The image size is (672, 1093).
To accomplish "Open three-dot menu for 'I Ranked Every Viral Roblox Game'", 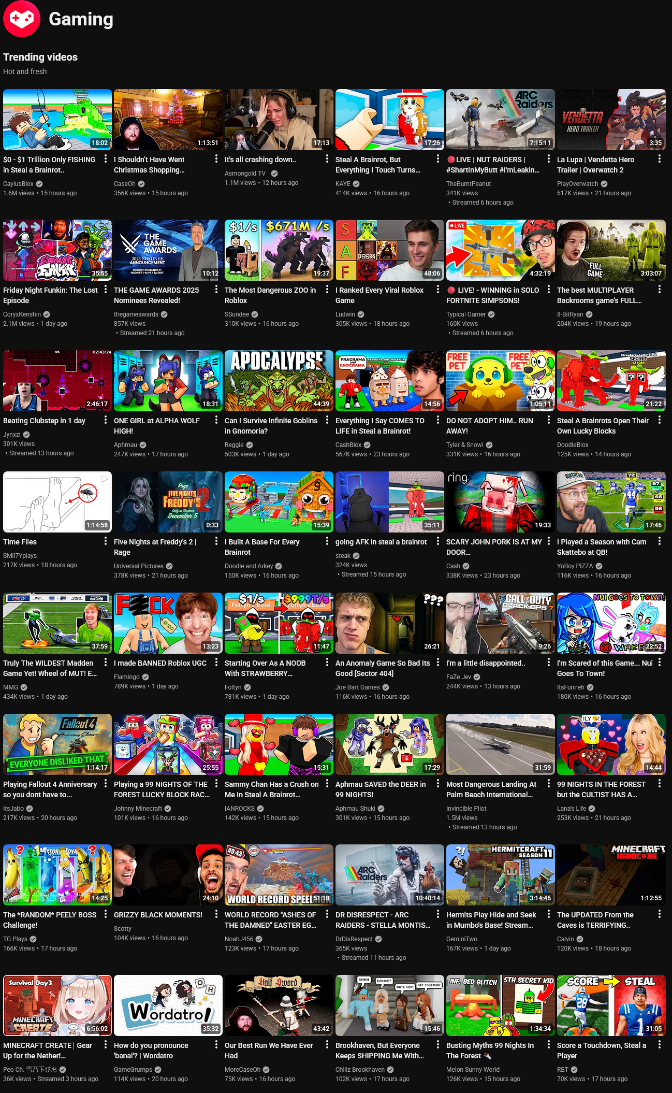I will 438,290.
